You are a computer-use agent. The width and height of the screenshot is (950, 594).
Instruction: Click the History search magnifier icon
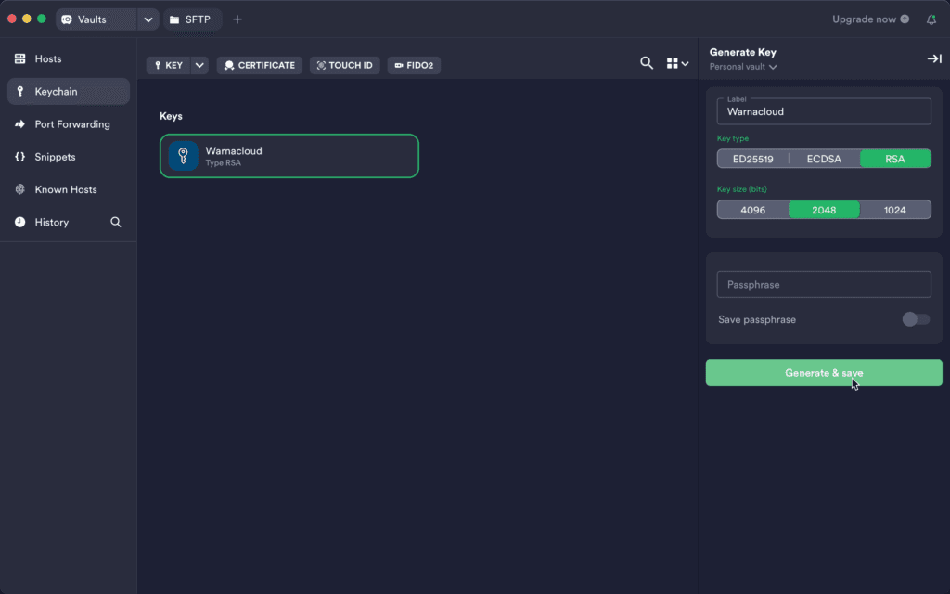coord(116,222)
